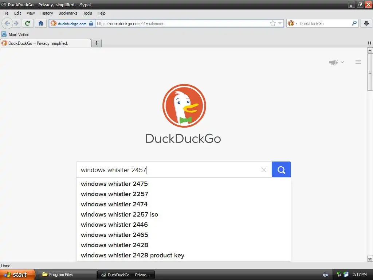373x280 pixels.
Task: Open the Most Visited bookmarks folder
Action: (x=16, y=35)
